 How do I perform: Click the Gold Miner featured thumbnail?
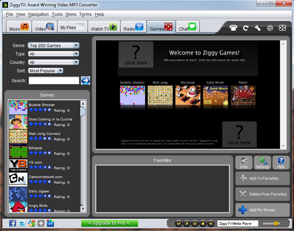[216, 97]
